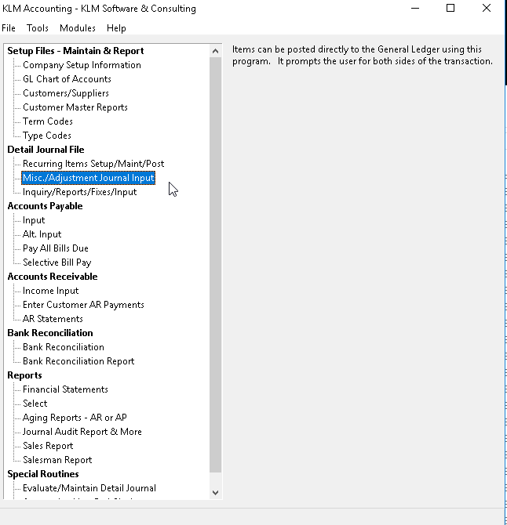The height and width of the screenshot is (525, 507).
Task: Choose Pay All Bills Due
Action: click(x=56, y=248)
